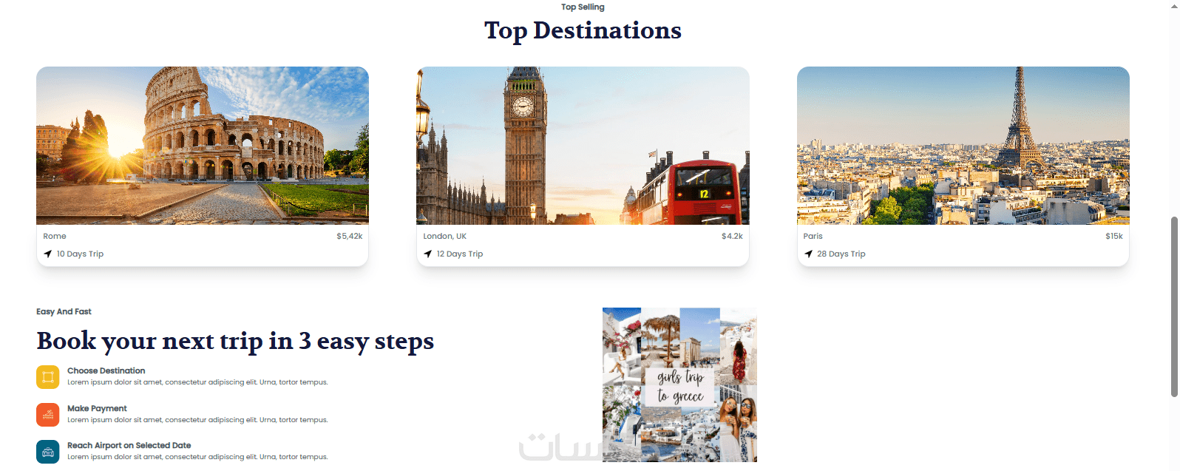Viewport: 1180px width, 471px height.
Task: Select the Choose Destination step title
Action: (106, 371)
